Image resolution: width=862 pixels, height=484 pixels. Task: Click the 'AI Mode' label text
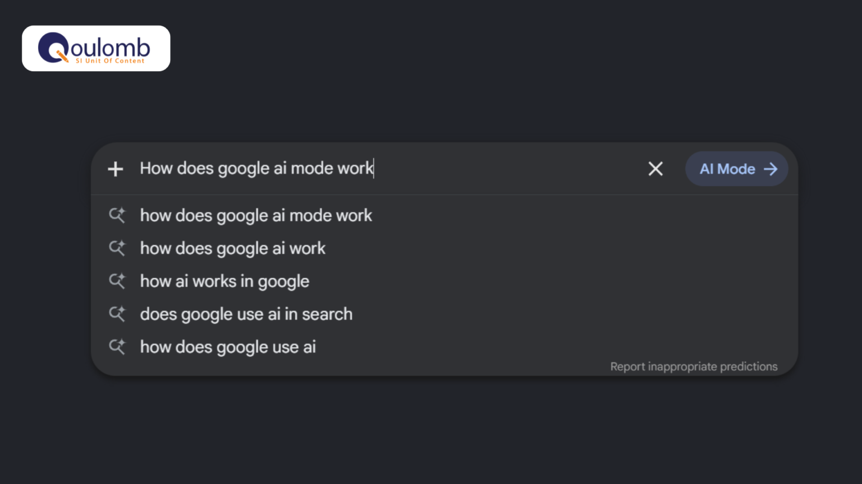click(x=727, y=169)
